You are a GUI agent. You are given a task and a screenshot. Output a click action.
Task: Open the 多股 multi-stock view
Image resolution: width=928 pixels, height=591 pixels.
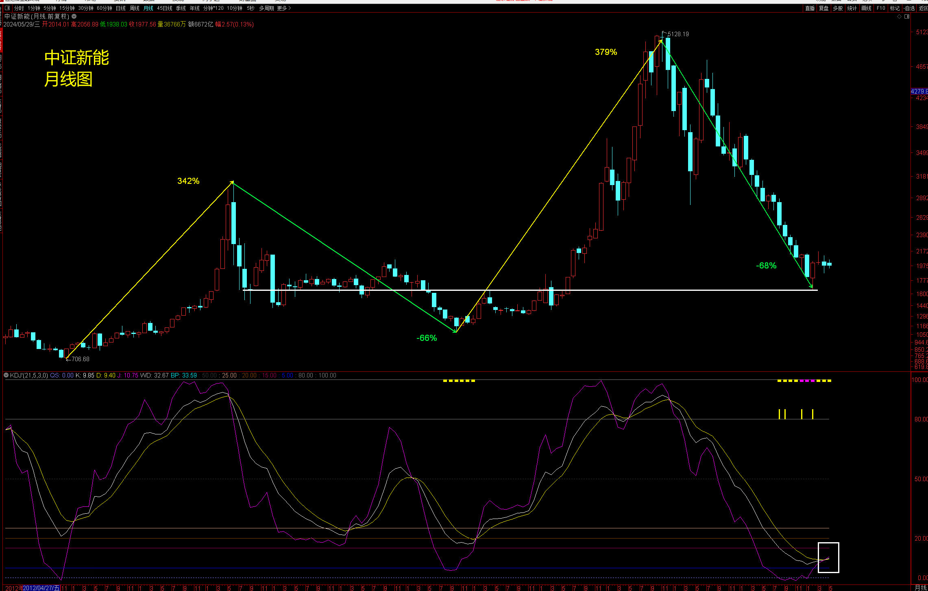838,8
